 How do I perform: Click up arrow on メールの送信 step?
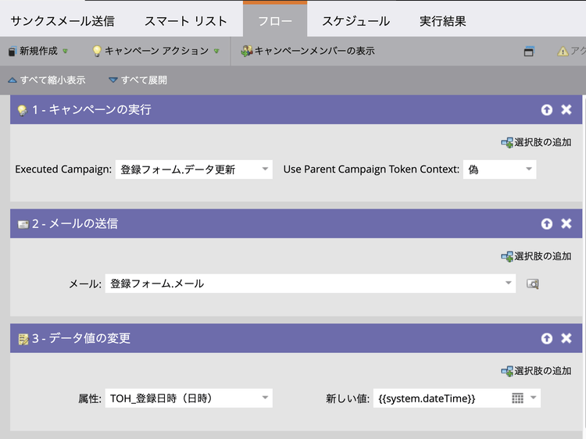coord(547,223)
